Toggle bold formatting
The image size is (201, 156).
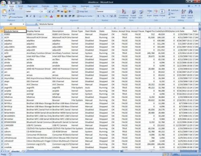tap(27, 16)
